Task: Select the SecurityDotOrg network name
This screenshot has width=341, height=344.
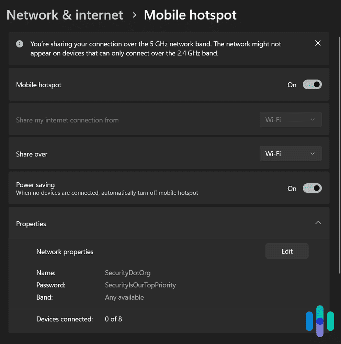Action: (x=128, y=273)
